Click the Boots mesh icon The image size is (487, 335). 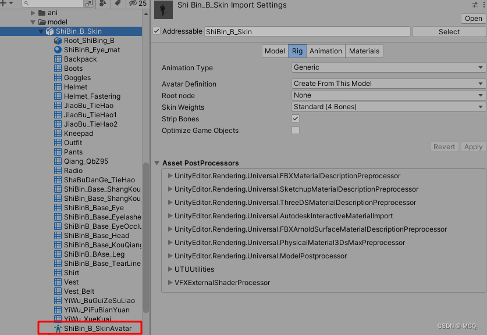click(x=58, y=69)
